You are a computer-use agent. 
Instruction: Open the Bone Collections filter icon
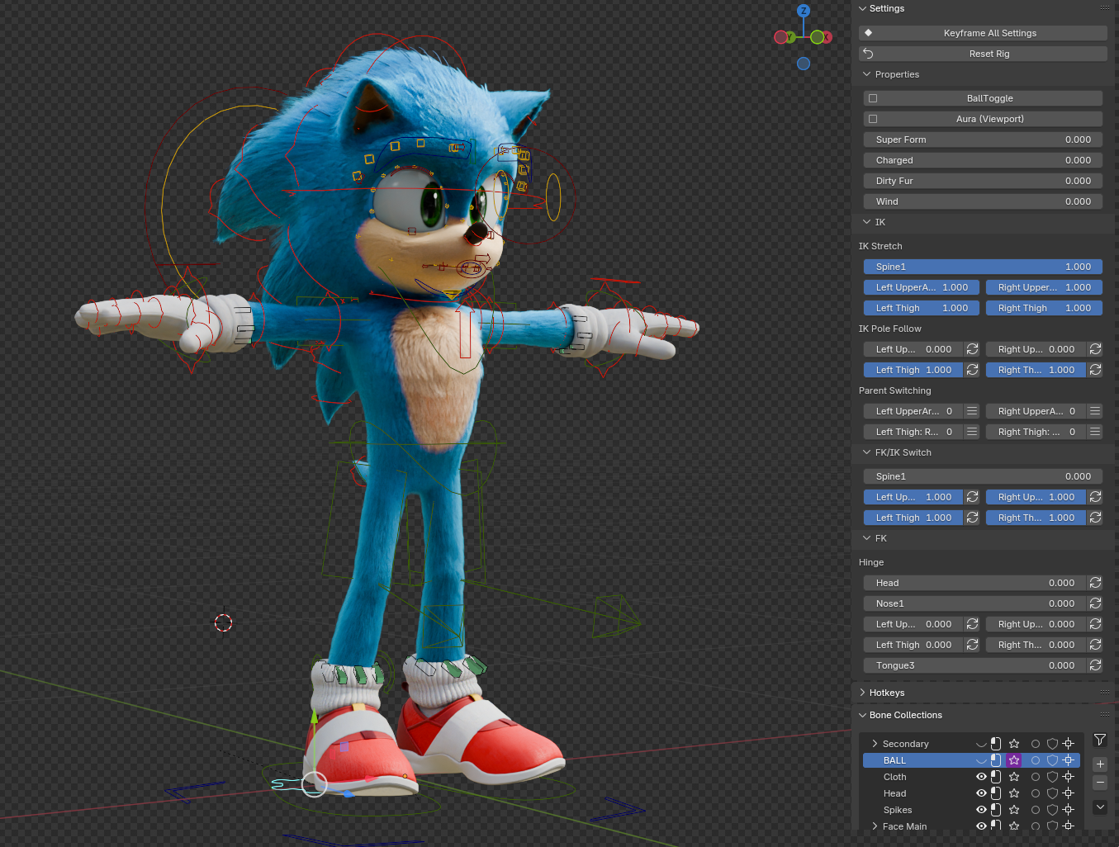1100,740
